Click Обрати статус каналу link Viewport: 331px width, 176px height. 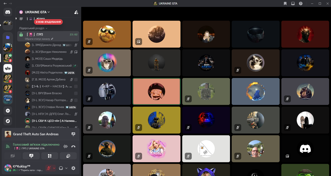tap(37, 39)
